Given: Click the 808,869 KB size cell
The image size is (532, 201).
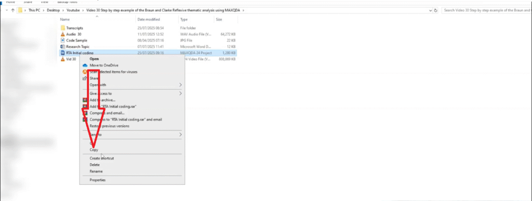Looking at the screenshot, I should click(x=228, y=59).
